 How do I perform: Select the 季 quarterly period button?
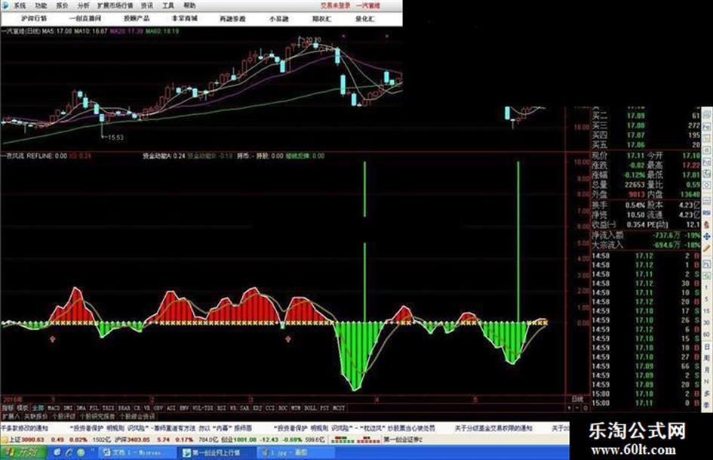[707, 404]
